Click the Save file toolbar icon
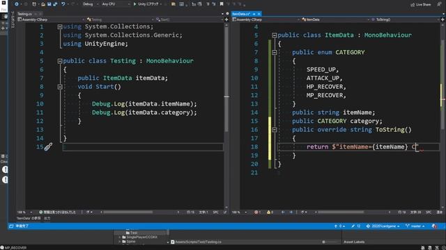This screenshot has width=446, height=250. pyautogui.click(x=49, y=4)
